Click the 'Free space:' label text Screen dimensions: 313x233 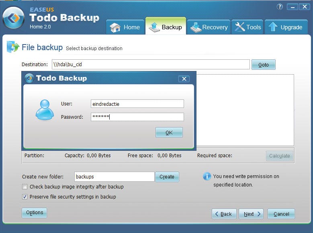pos(140,156)
